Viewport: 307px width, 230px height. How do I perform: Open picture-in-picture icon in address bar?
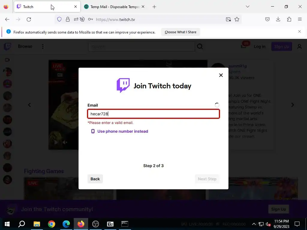click(x=228, y=19)
